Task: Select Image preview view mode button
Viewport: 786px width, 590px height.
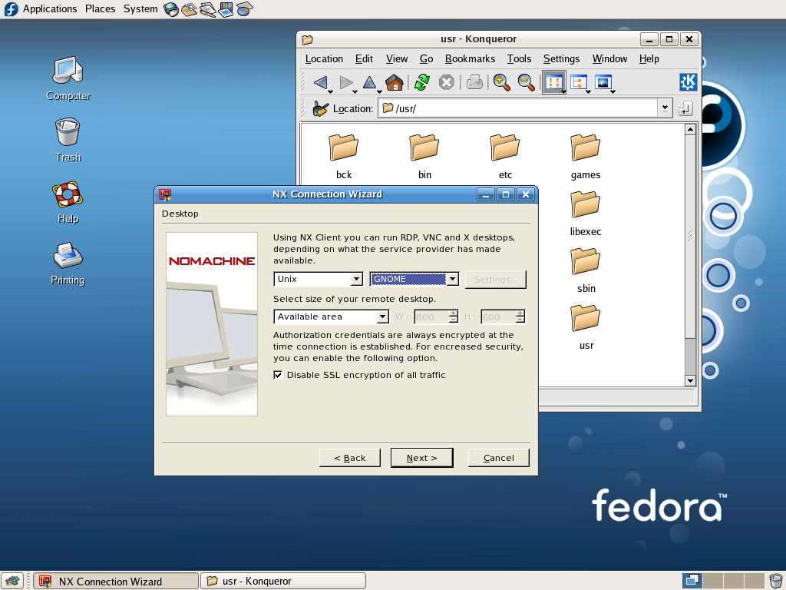Action: point(603,82)
